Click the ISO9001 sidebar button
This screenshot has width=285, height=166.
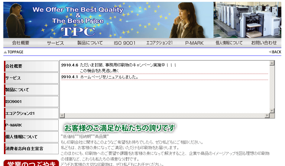point(31,101)
